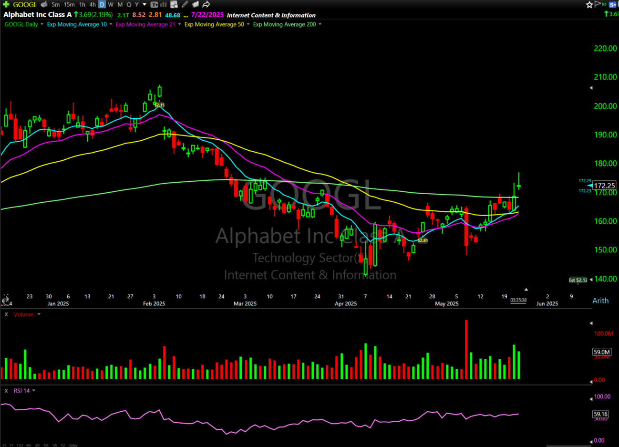The height and width of the screenshot is (447, 619).
Task: Click the share arrow icon
Action: coord(206,4)
